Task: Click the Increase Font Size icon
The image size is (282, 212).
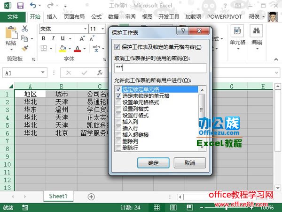Action: (x=82, y=38)
